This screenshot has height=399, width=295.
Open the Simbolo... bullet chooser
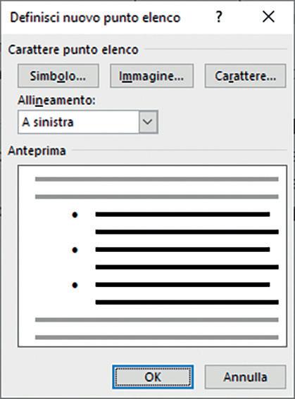point(58,76)
